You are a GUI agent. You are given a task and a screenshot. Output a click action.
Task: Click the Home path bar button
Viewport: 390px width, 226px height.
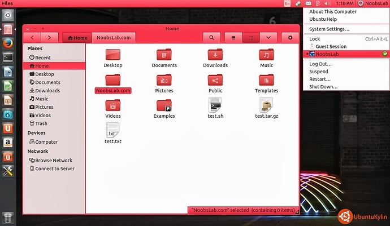point(77,38)
